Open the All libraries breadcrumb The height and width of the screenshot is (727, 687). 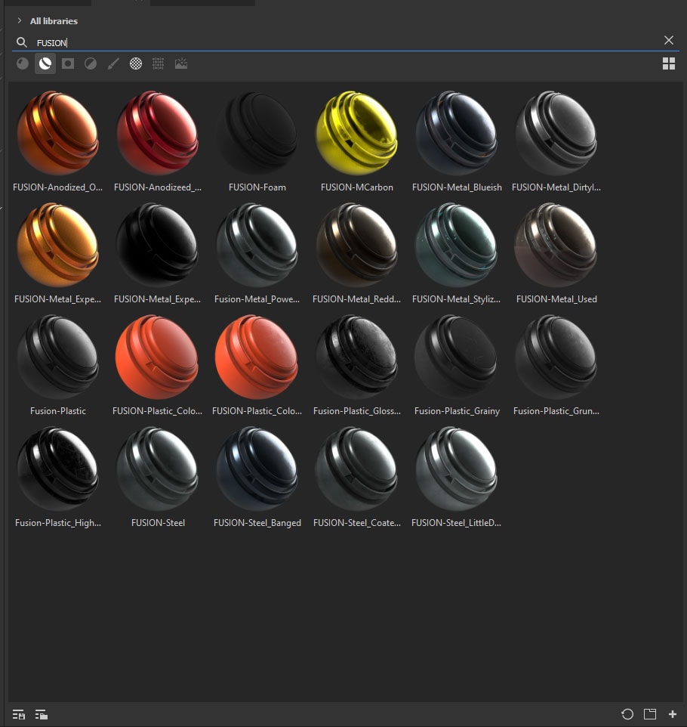tap(54, 21)
